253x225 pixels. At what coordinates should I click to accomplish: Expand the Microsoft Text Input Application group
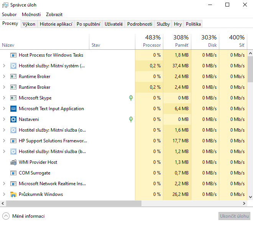[4, 109]
